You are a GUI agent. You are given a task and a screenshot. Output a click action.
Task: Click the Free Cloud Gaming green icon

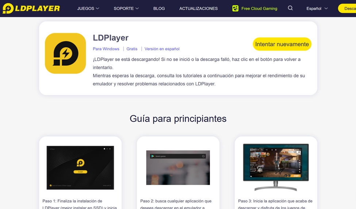coord(235,8)
